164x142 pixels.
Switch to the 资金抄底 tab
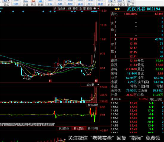pos(48,124)
